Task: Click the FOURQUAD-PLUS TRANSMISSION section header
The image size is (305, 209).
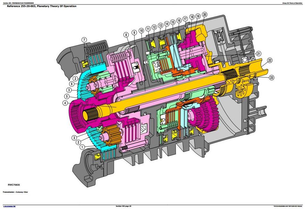Action: click(x=19, y=3)
